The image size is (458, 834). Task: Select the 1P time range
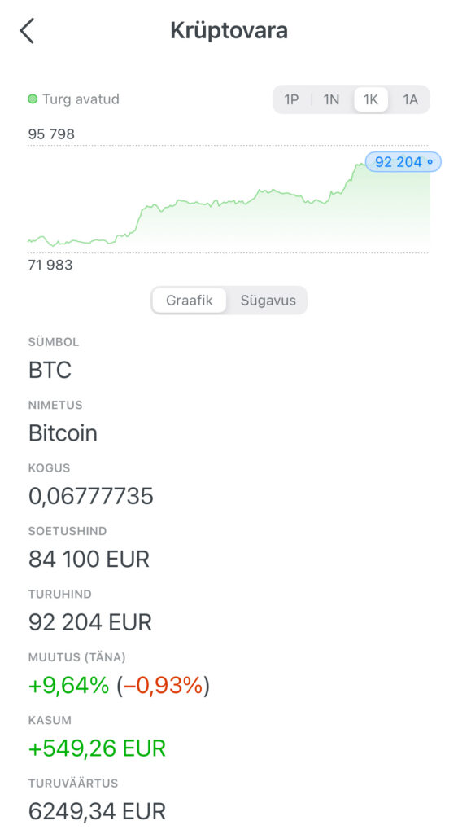pos(291,99)
